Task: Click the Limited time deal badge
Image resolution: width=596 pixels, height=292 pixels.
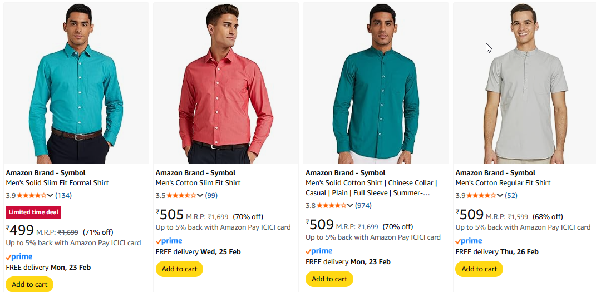Action: coord(33,212)
